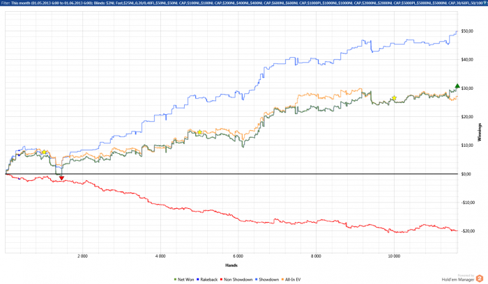This screenshot has height=284, width=488.
Task: Click the $40,00 axis label
Action: [467, 60]
